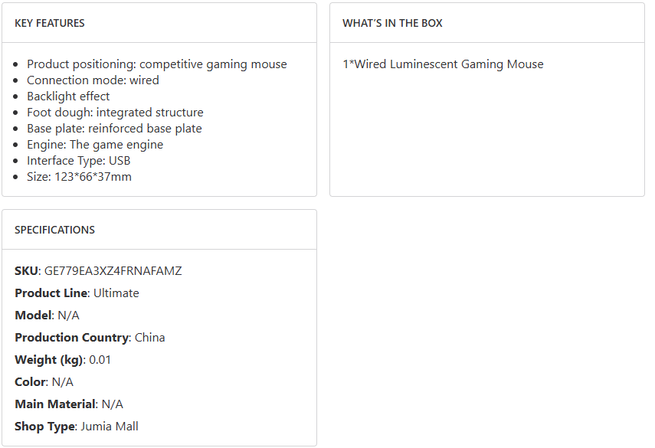Select the 'Product positioning: competitive gaming mouse' line
The width and height of the screenshot is (655, 448).
pos(156,64)
